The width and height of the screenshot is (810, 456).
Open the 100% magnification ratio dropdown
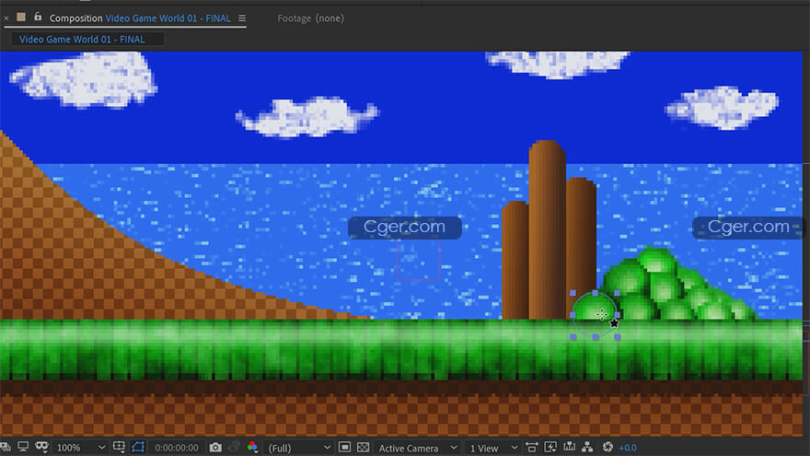tap(81, 448)
